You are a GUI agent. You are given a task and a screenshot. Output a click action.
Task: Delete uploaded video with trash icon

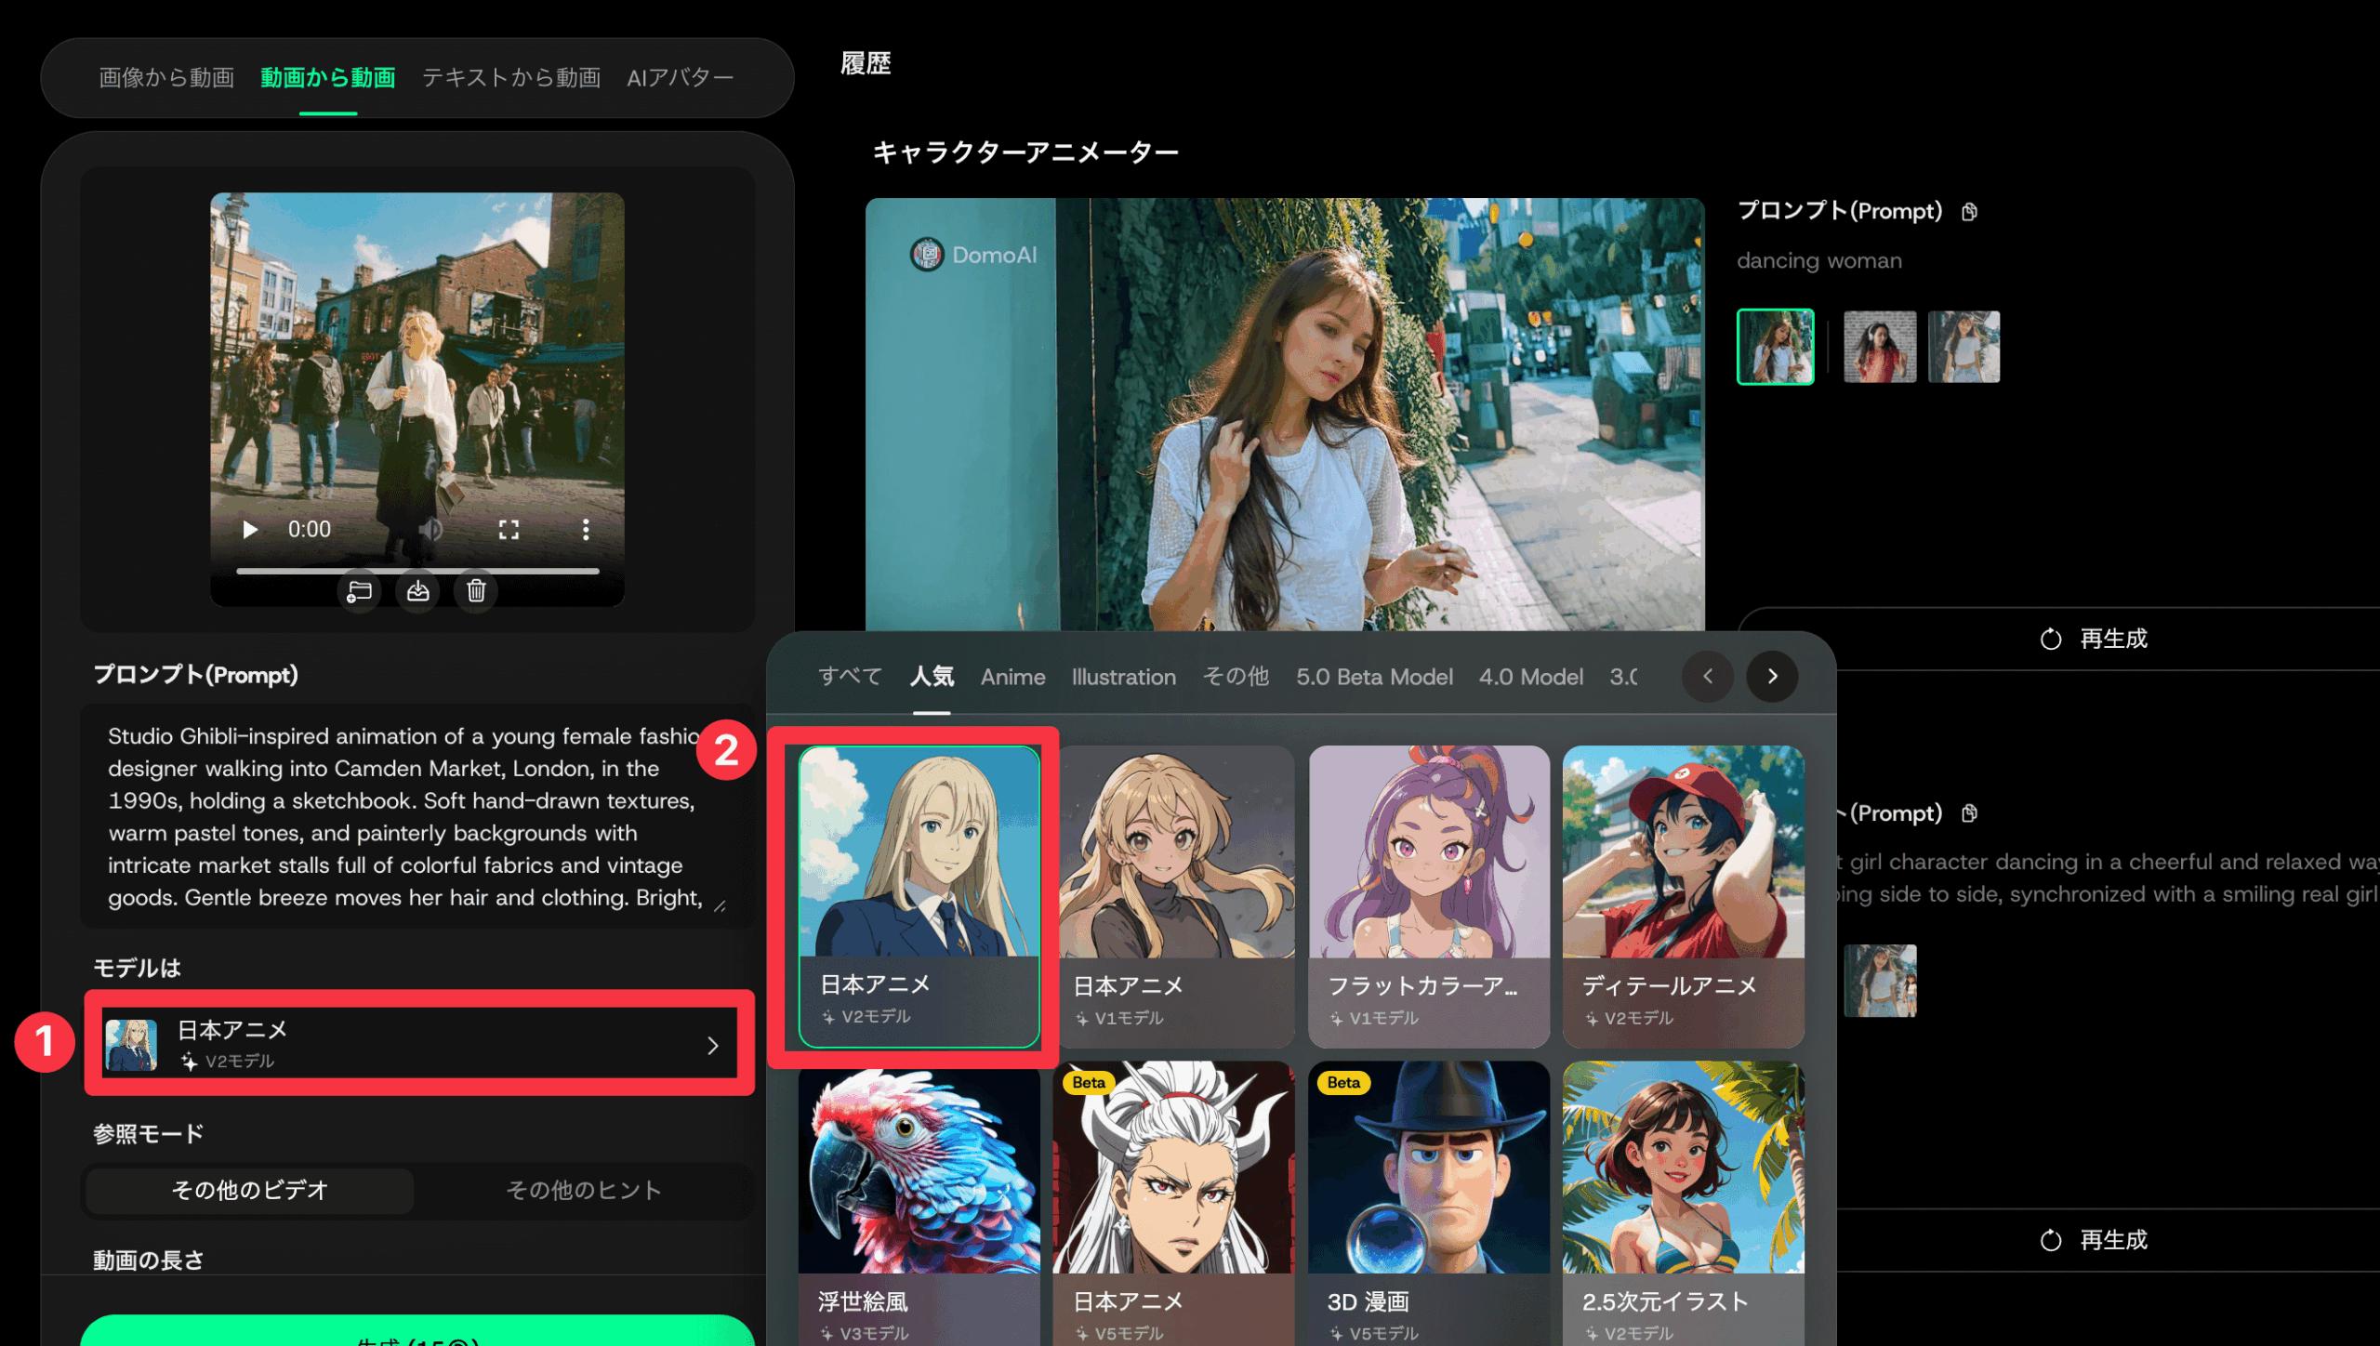coord(476,591)
